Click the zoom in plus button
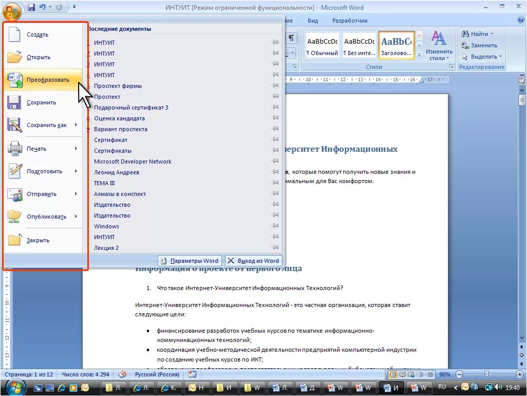The image size is (527, 396). coord(520,374)
